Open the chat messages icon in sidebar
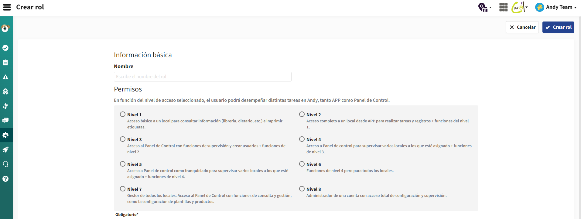This screenshot has width=581, height=219. [x=5, y=121]
